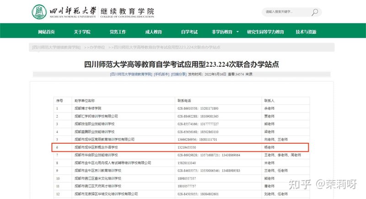
Task: Select the row 成都技佳职业技能培训学校
Action: coord(182,124)
